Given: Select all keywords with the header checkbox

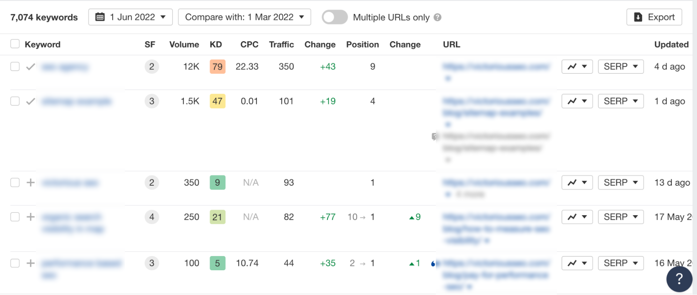Looking at the screenshot, I should pos(15,44).
